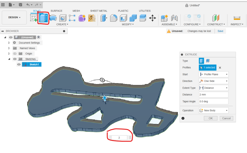Click the Create Sketch icon
The height and width of the screenshot is (153, 247).
pos(34,18)
